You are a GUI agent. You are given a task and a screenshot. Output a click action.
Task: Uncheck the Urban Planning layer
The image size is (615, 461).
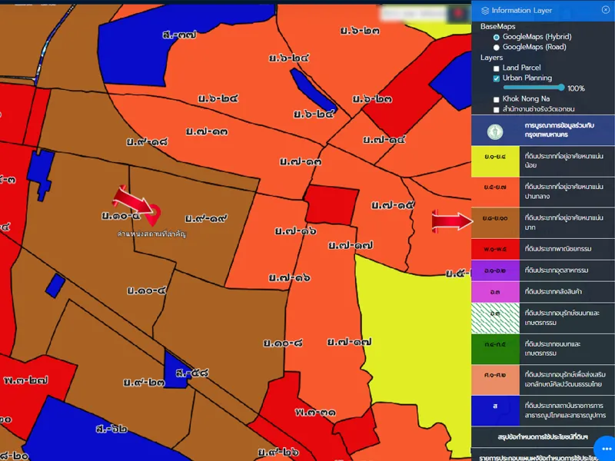(497, 78)
